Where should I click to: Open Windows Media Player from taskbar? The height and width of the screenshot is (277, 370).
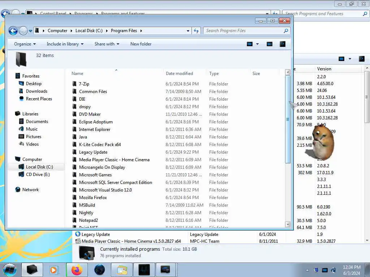(53, 270)
